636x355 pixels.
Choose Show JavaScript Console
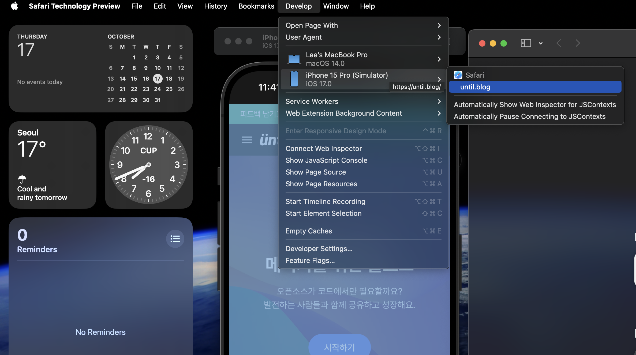tap(363, 160)
